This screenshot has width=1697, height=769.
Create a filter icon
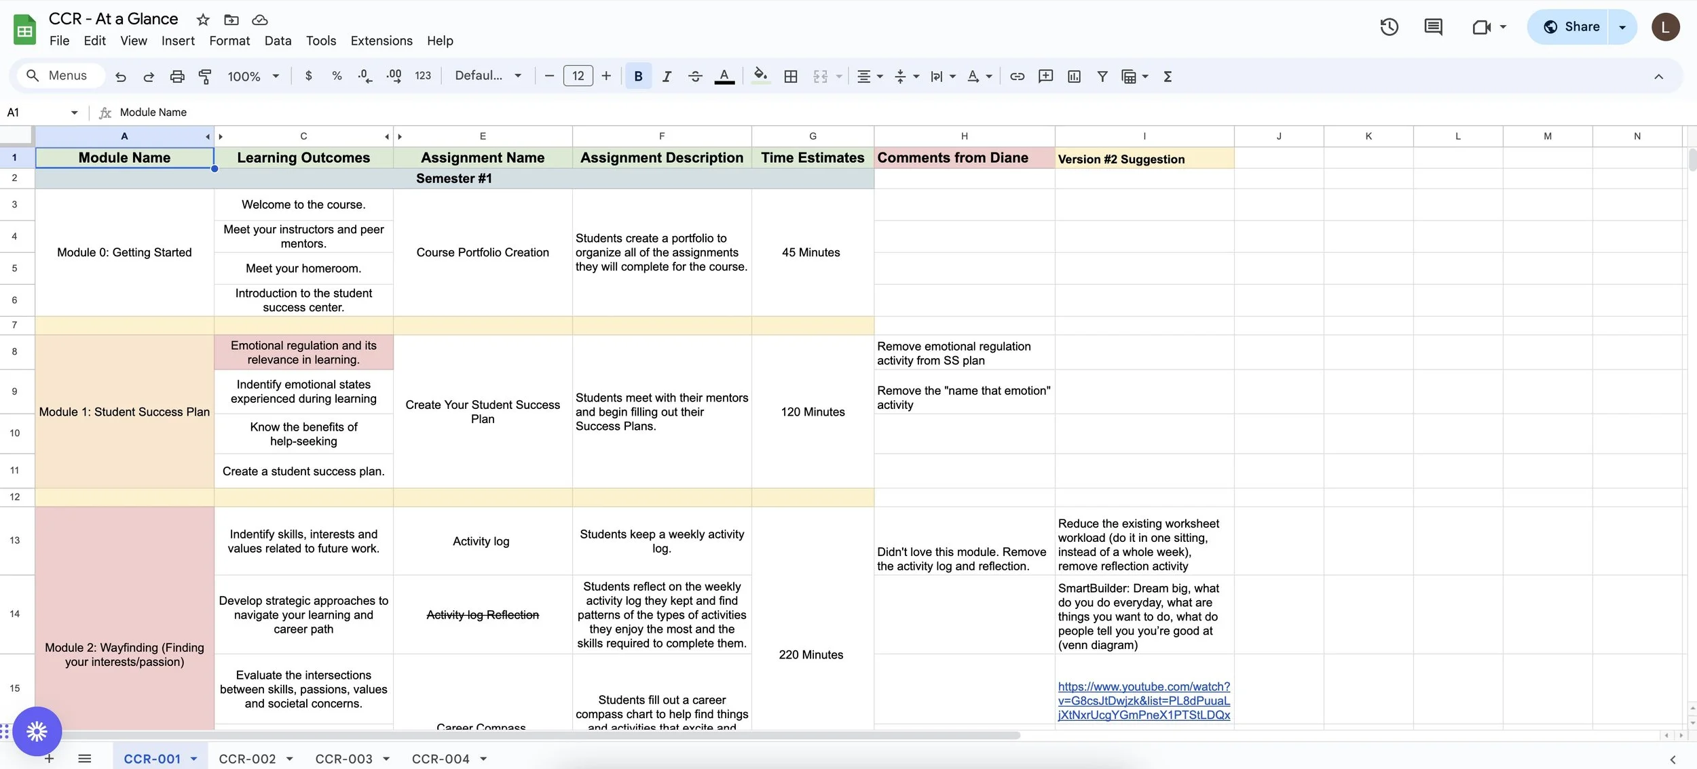[x=1102, y=77]
